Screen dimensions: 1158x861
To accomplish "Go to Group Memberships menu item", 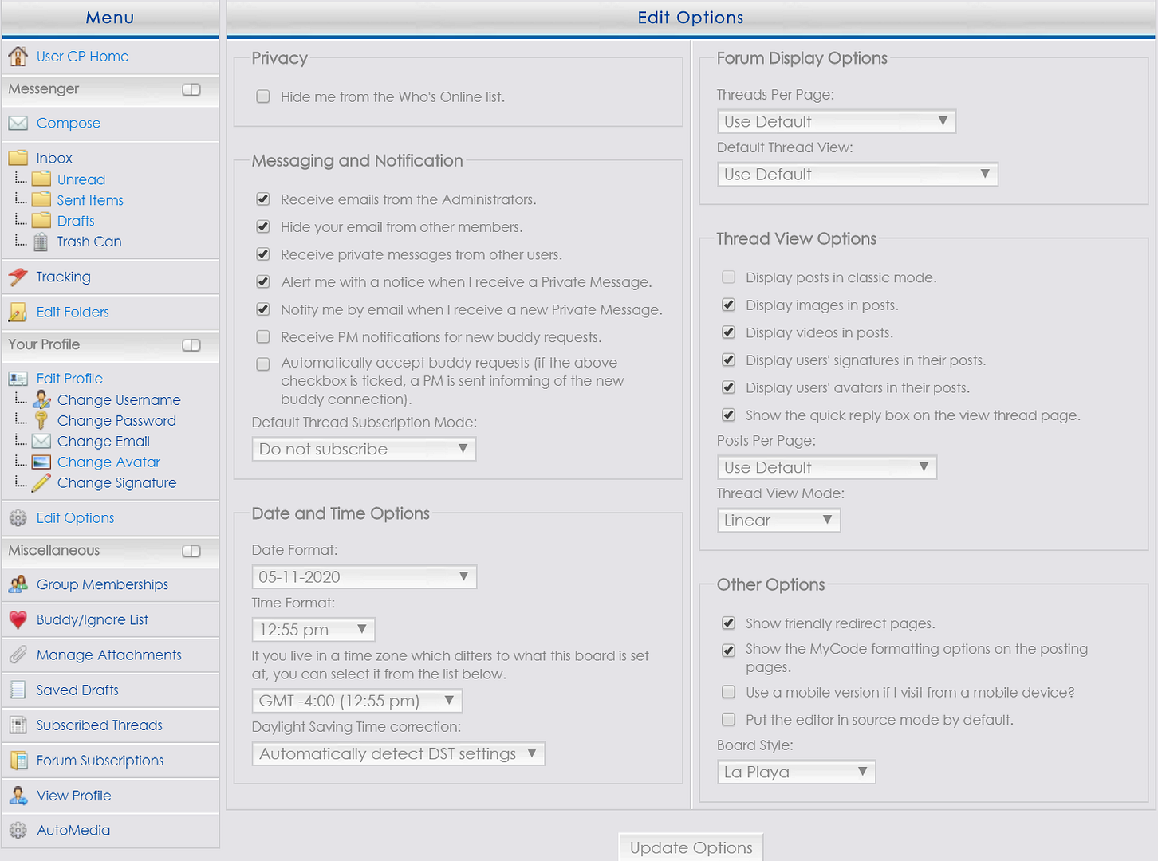I will click(x=102, y=584).
